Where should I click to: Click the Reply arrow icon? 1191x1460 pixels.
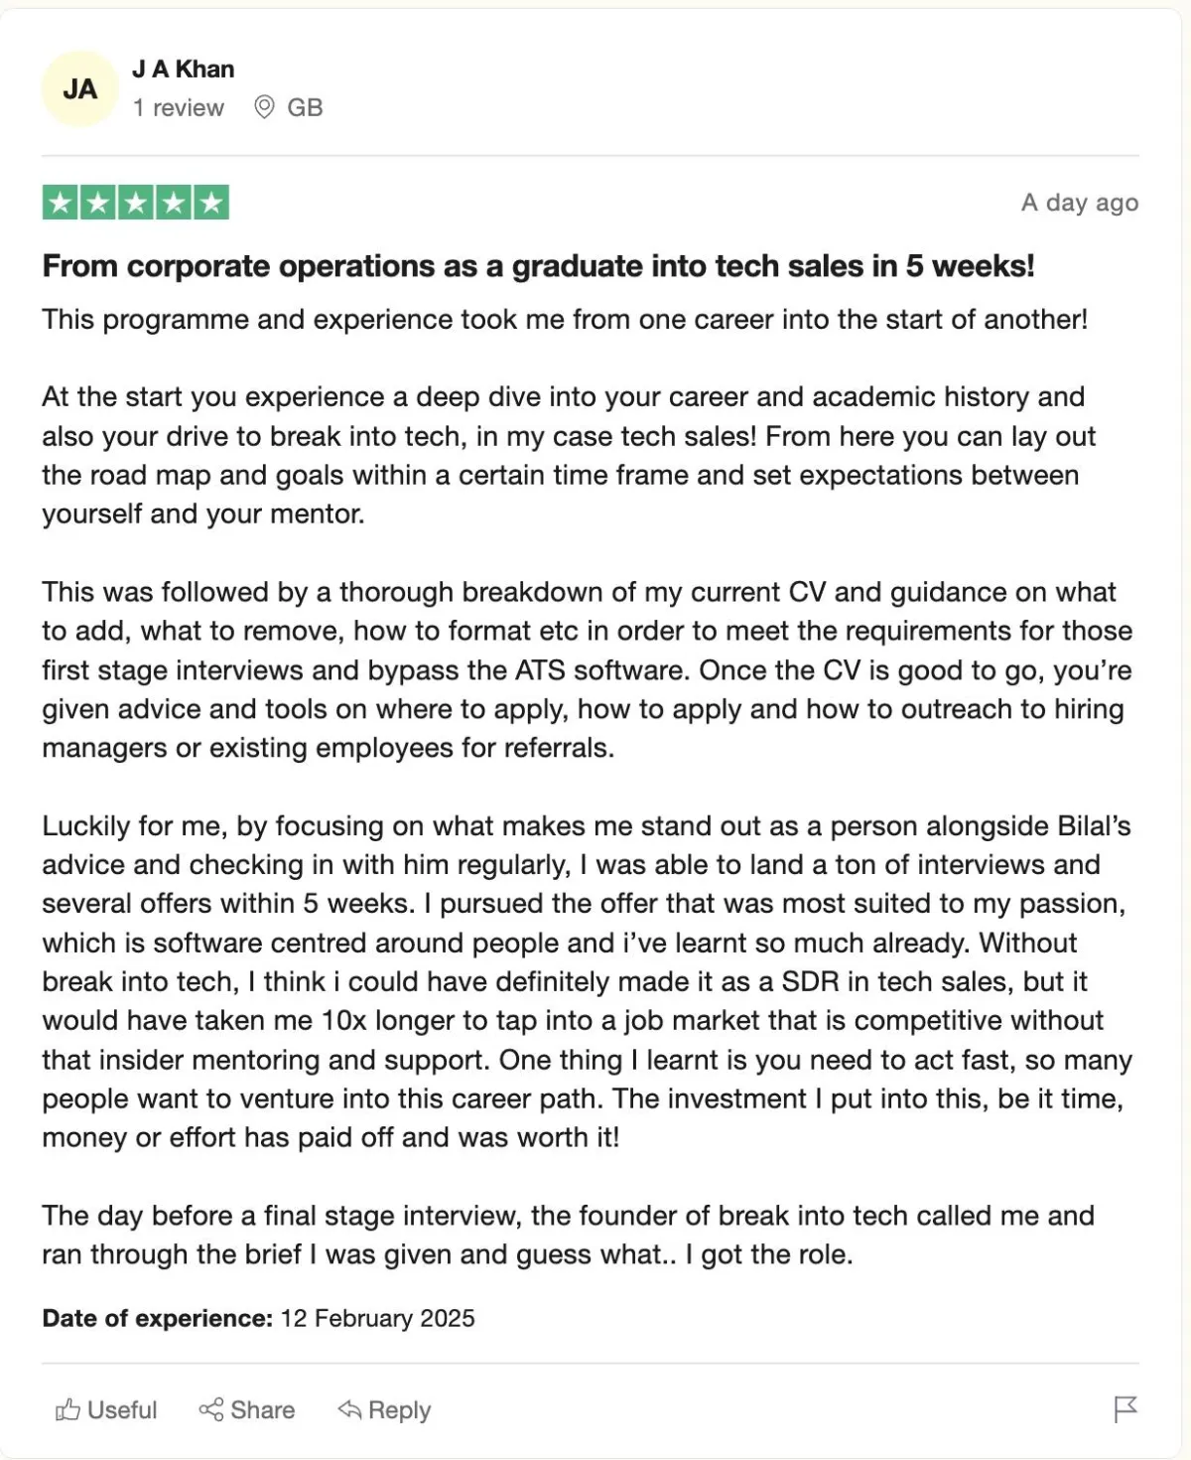point(349,1409)
